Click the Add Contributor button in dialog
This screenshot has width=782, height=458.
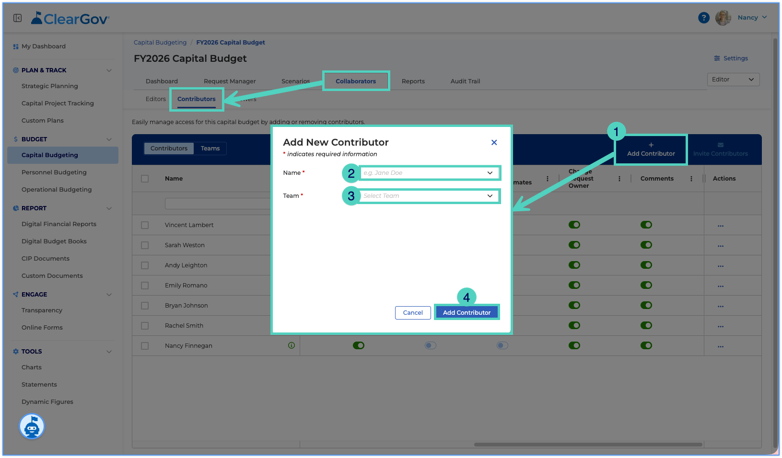pos(467,312)
